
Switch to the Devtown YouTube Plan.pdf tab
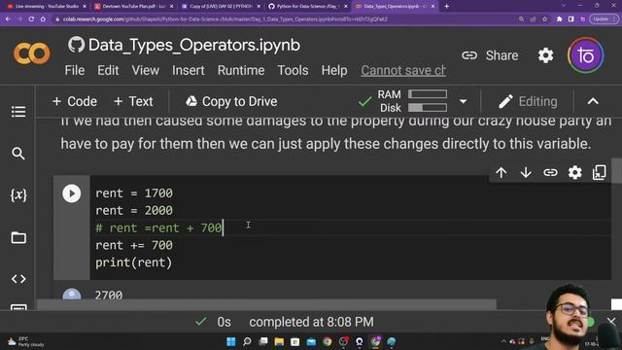tap(134, 7)
